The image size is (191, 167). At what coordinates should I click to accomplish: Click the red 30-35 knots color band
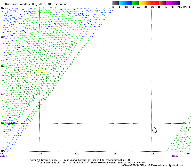[x=156, y=3]
